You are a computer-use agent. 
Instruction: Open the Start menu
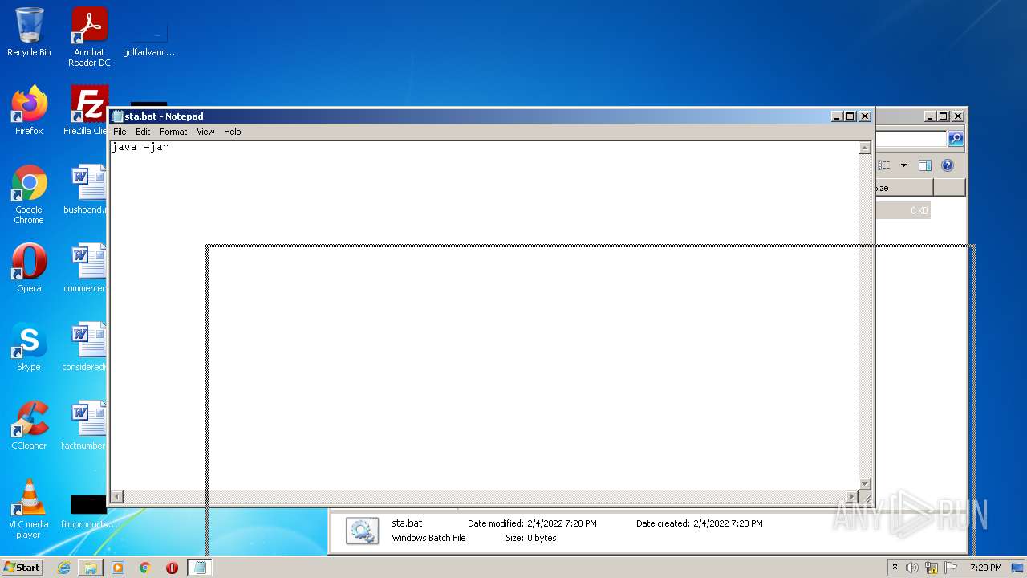coord(22,568)
